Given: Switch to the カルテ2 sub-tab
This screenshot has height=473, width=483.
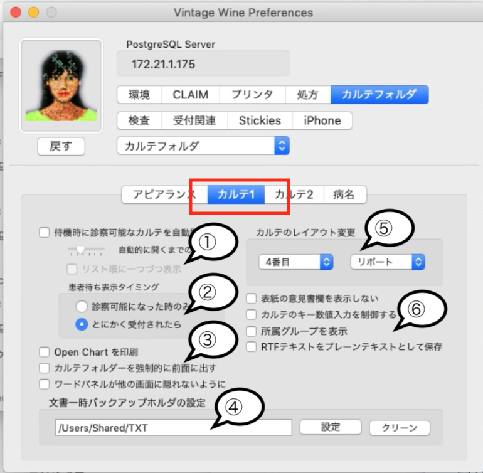Looking at the screenshot, I should coord(294,194).
